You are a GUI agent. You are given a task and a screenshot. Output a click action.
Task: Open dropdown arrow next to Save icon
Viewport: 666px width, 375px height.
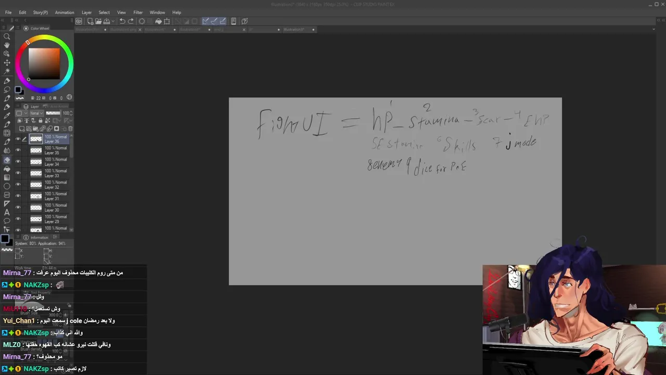[113, 21]
